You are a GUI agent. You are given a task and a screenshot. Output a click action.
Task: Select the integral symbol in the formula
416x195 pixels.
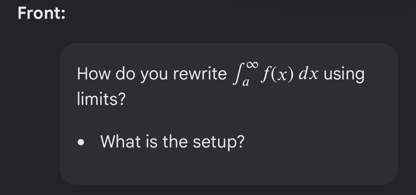[237, 75]
